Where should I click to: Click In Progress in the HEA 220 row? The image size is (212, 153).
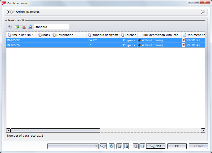[x=128, y=40]
